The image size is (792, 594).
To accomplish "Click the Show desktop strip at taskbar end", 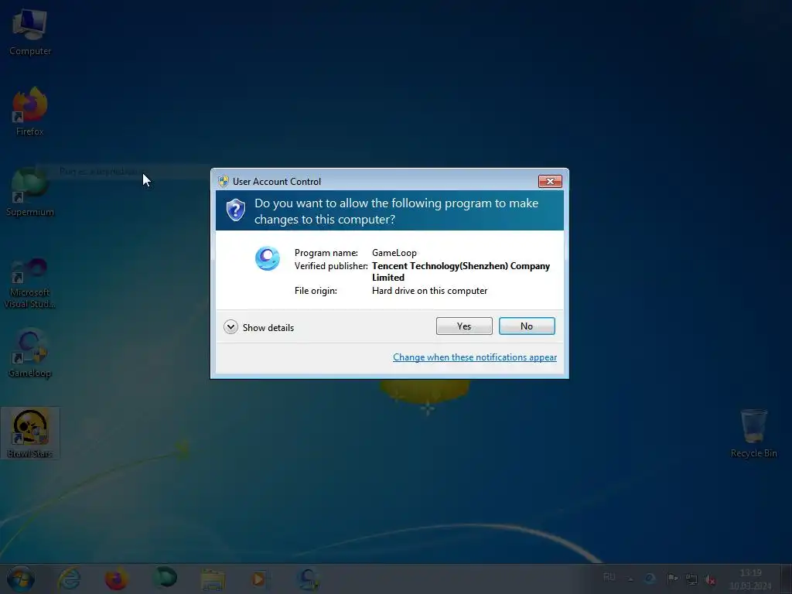I will pos(786,579).
